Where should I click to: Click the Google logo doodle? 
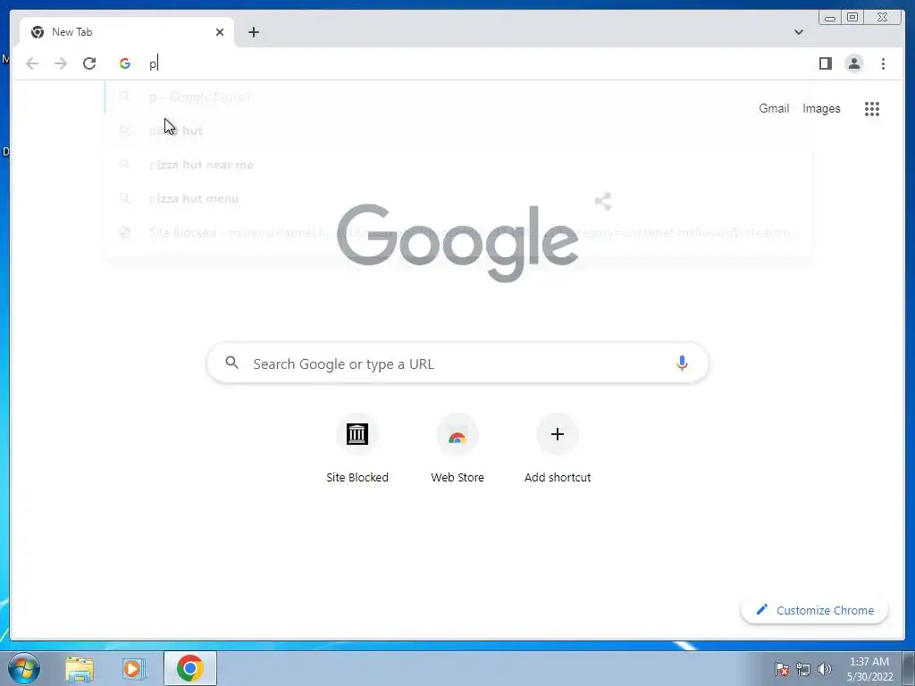(457, 243)
